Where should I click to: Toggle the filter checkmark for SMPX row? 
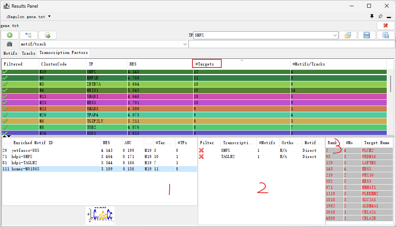pyautogui.click(x=5, y=72)
